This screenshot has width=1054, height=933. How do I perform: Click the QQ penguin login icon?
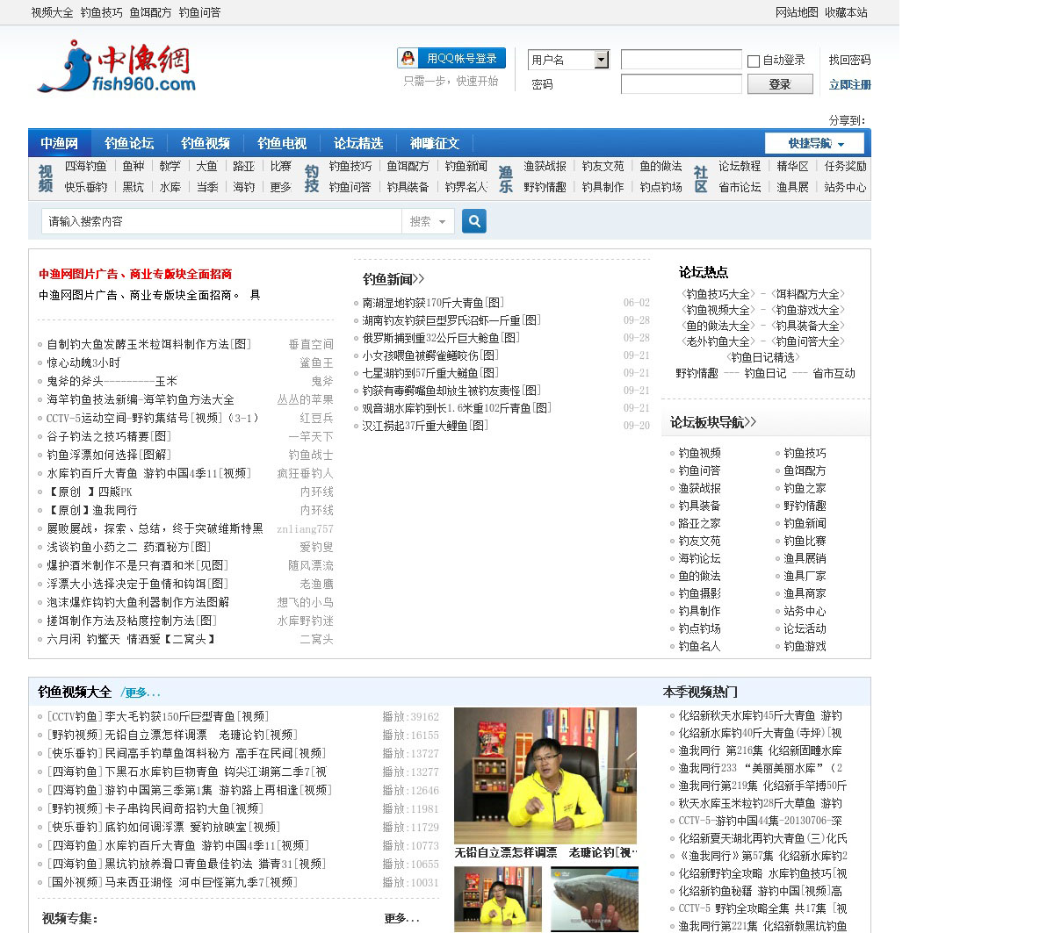408,59
